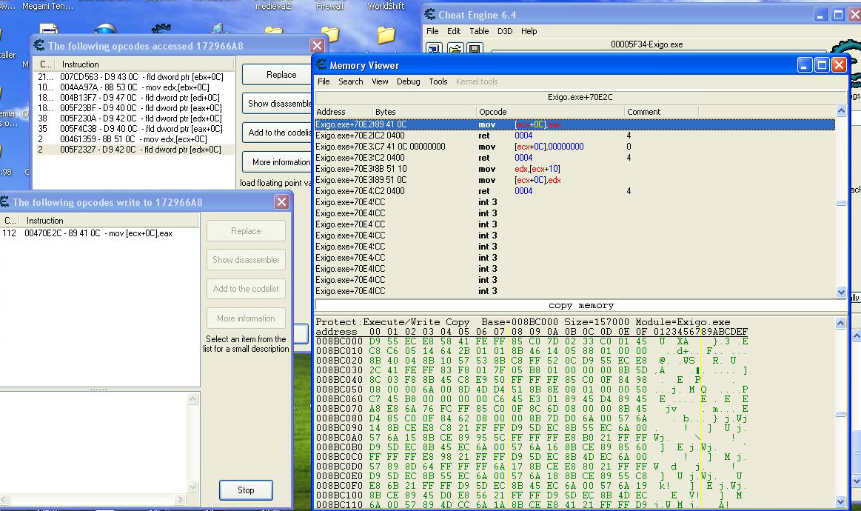Open the Debug menu in Memory Viewer

408,81
